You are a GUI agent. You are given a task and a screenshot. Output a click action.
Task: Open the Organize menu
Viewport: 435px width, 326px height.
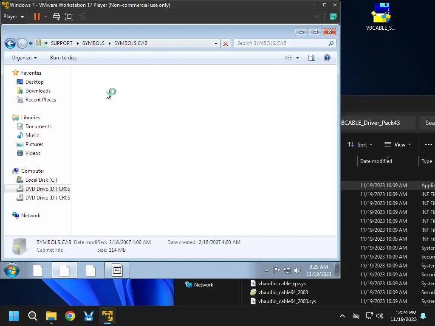pyautogui.click(x=24, y=58)
